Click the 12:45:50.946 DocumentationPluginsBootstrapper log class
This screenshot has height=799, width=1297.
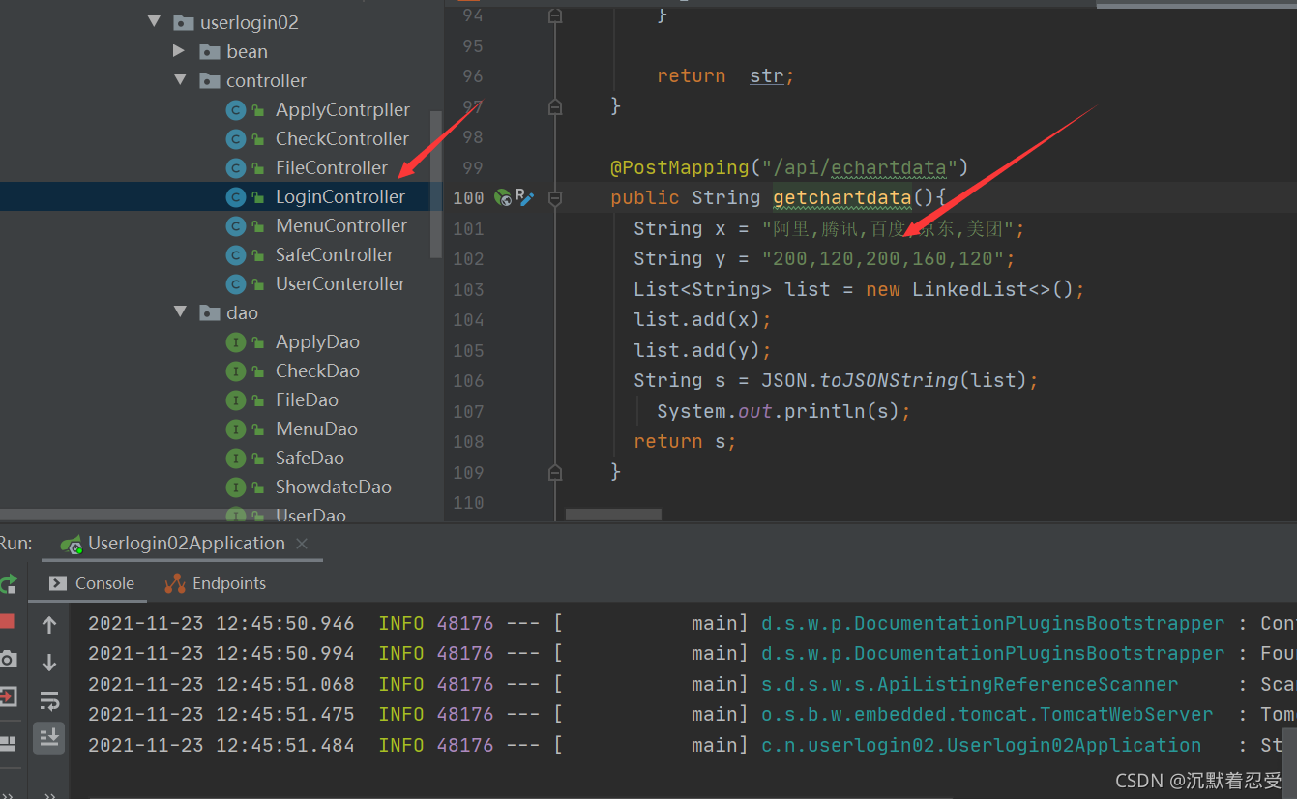pos(992,623)
